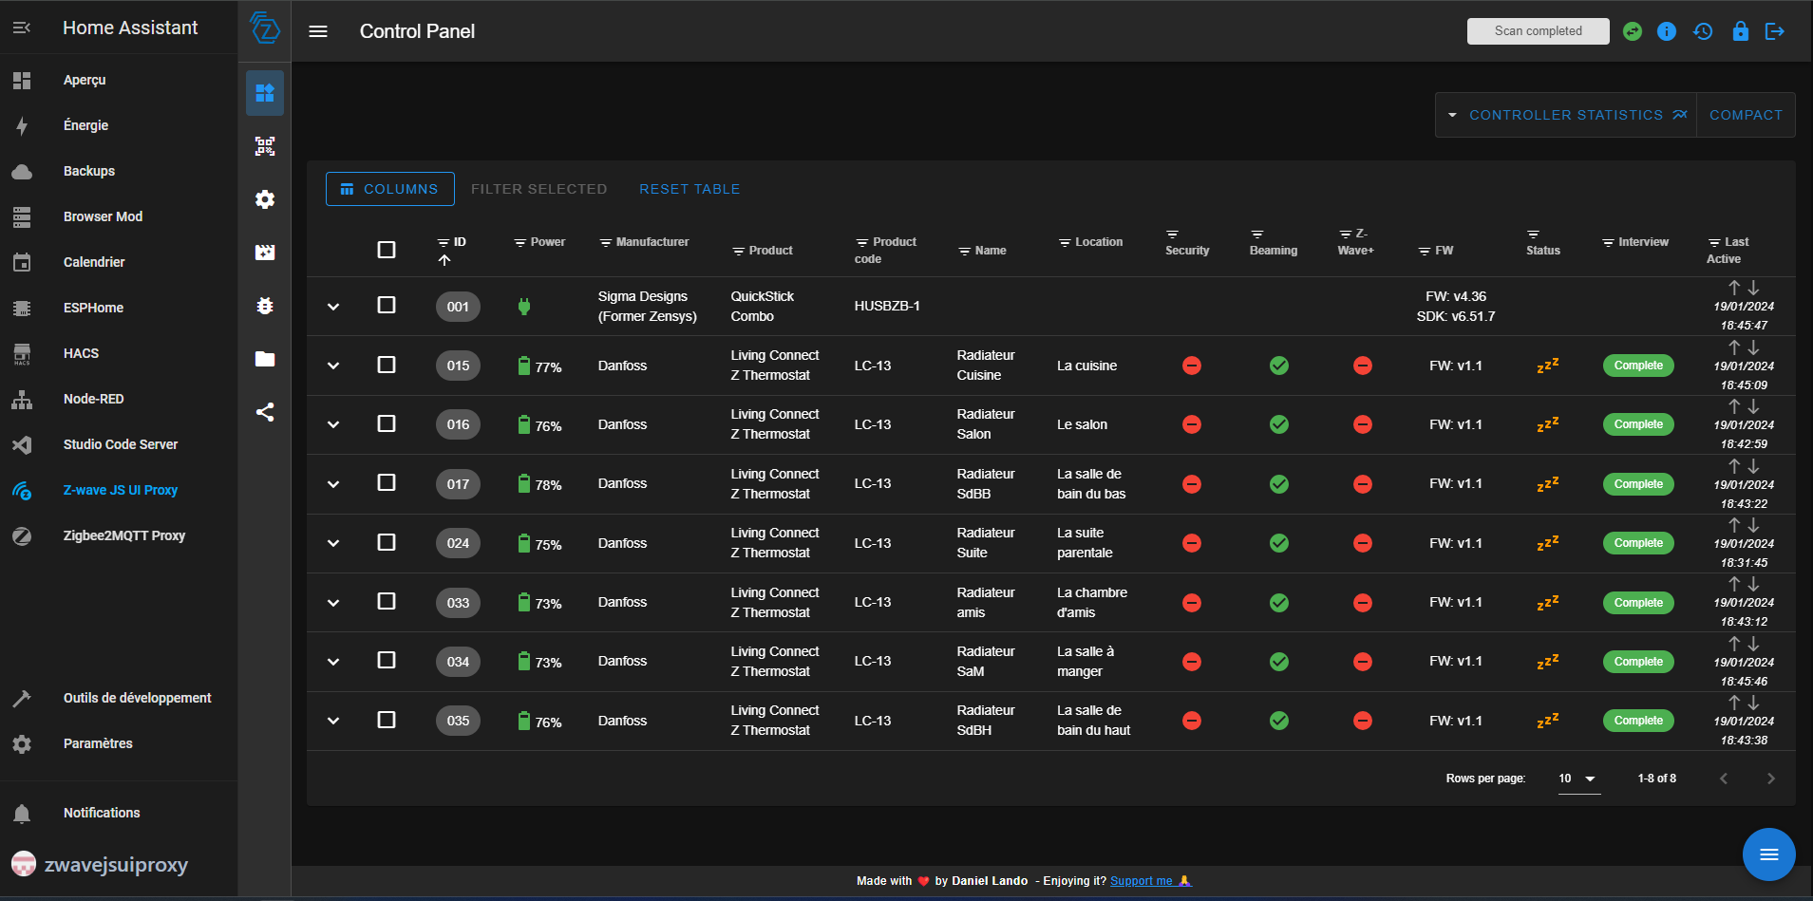Expand the row for node 001
Screen dimensions: 1813x901
click(333, 307)
